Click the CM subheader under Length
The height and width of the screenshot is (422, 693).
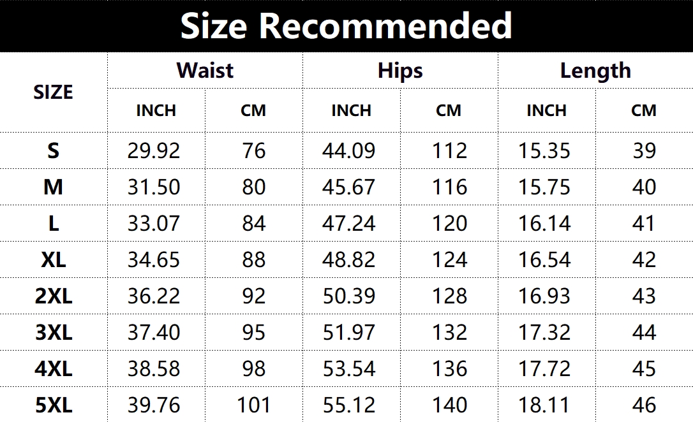click(644, 110)
